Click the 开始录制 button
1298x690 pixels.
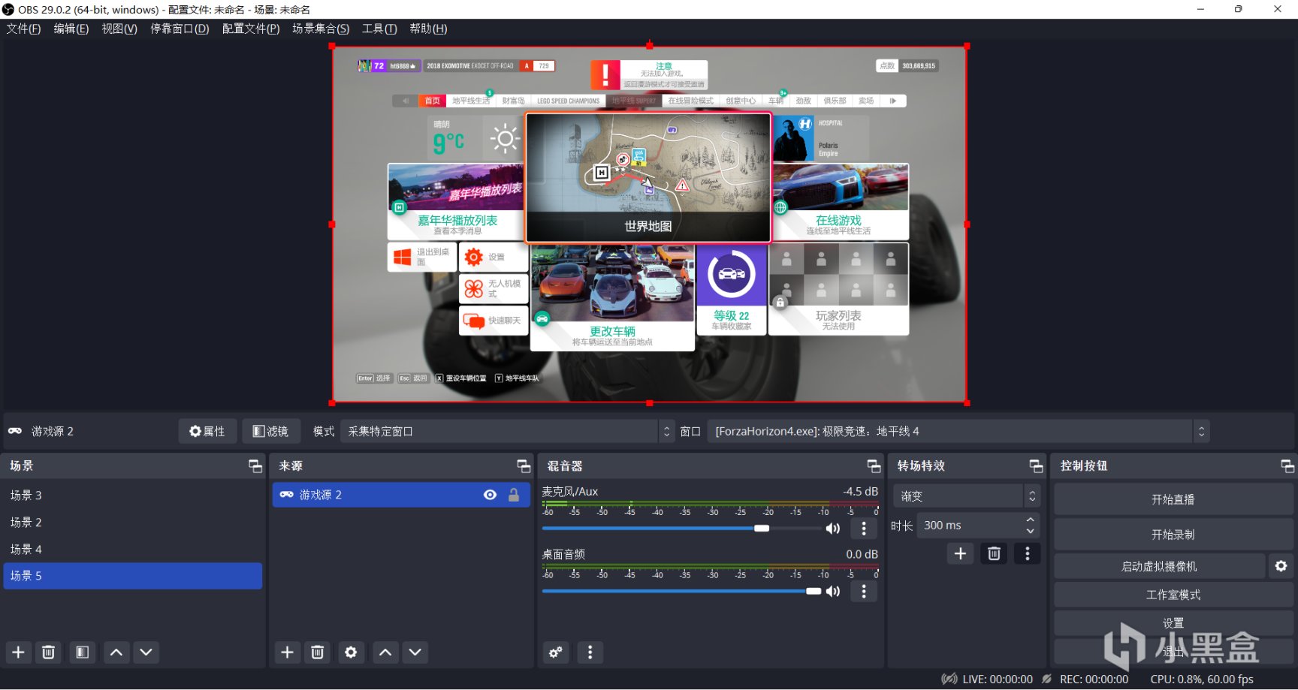click(x=1173, y=535)
